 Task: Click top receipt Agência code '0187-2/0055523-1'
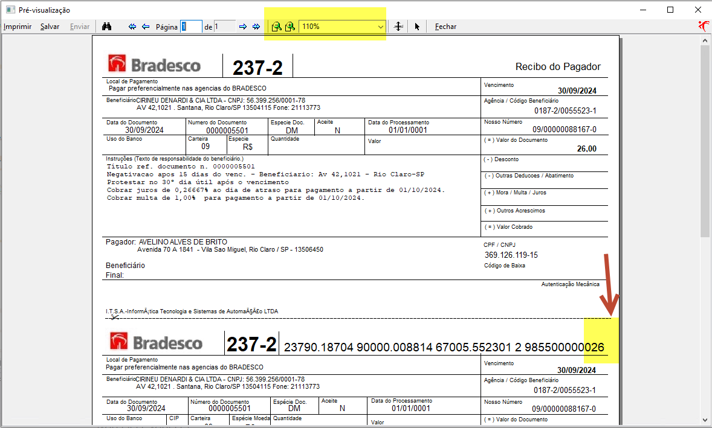point(565,110)
